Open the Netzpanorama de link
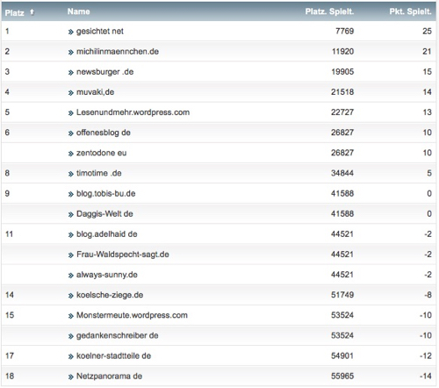This screenshot has height=388, width=439. [109, 377]
